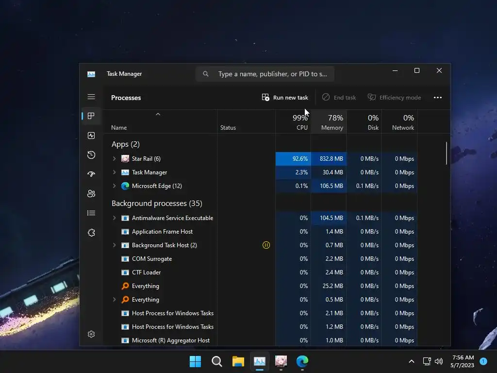Click the Star Rail app icon in process list
The width and height of the screenshot is (497, 373).
(x=125, y=159)
